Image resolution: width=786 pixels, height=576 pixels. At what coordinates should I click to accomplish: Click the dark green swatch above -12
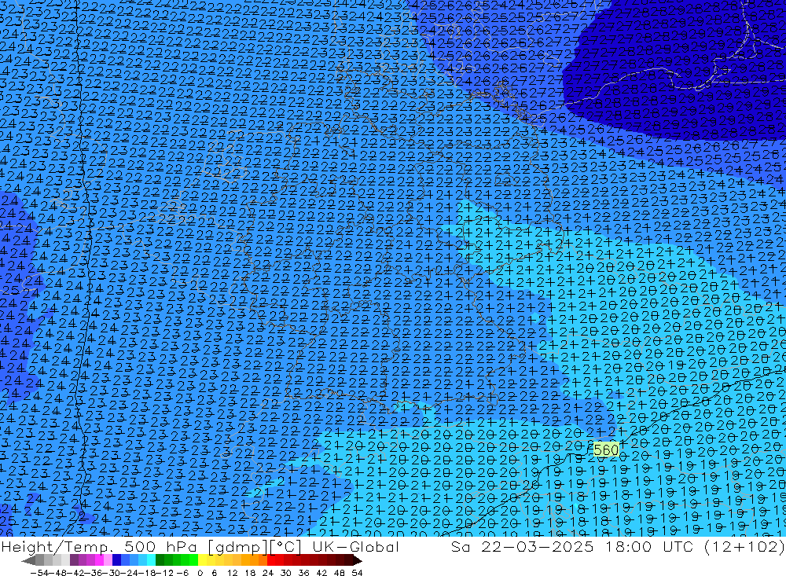pyautogui.click(x=160, y=560)
